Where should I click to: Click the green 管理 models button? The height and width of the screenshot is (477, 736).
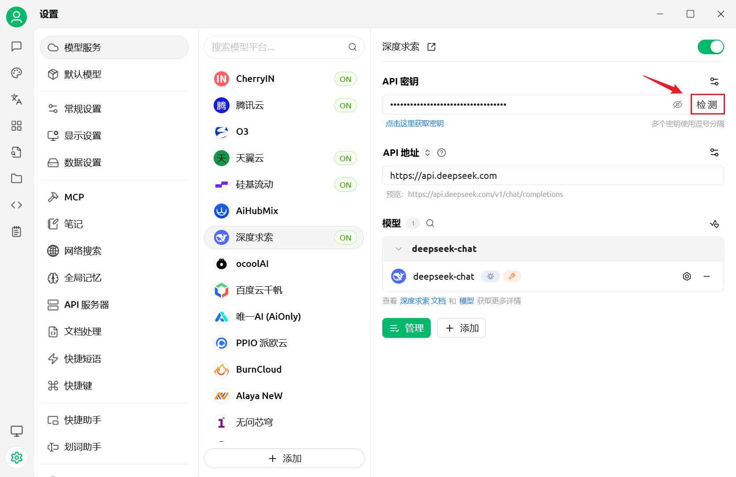[x=407, y=328]
